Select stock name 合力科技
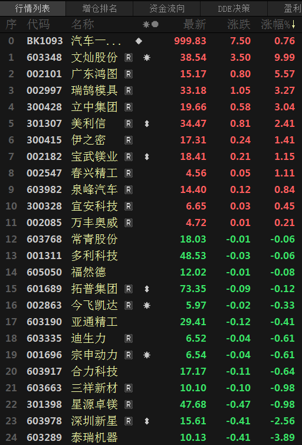 point(94,371)
